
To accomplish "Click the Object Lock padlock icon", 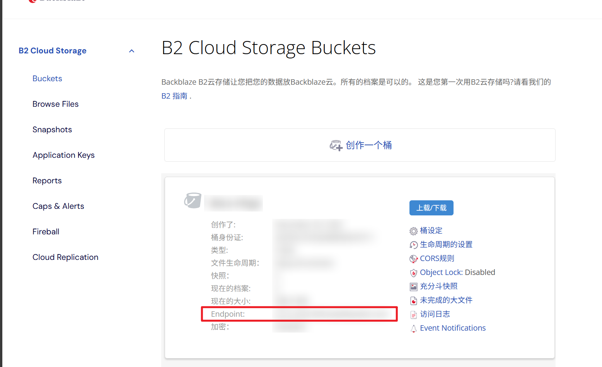I will (413, 272).
